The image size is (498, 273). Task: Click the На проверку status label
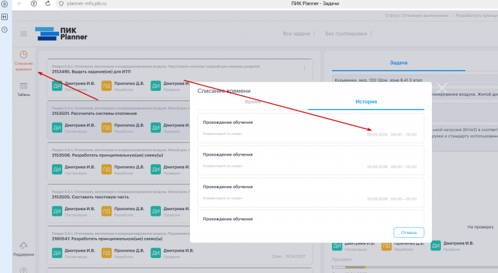click(x=480, y=227)
